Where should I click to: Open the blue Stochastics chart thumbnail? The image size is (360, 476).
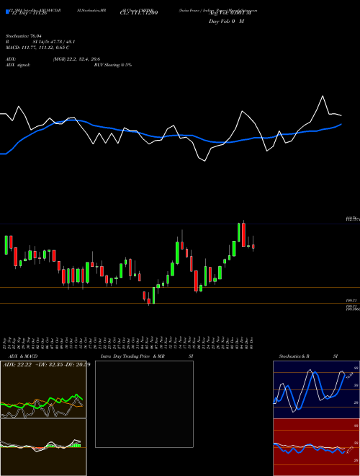(316, 389)
